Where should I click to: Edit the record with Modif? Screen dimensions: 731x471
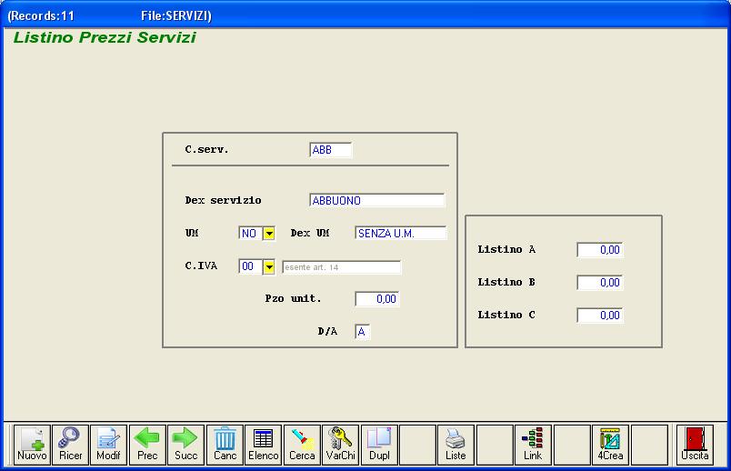click(x=108, y=445)
